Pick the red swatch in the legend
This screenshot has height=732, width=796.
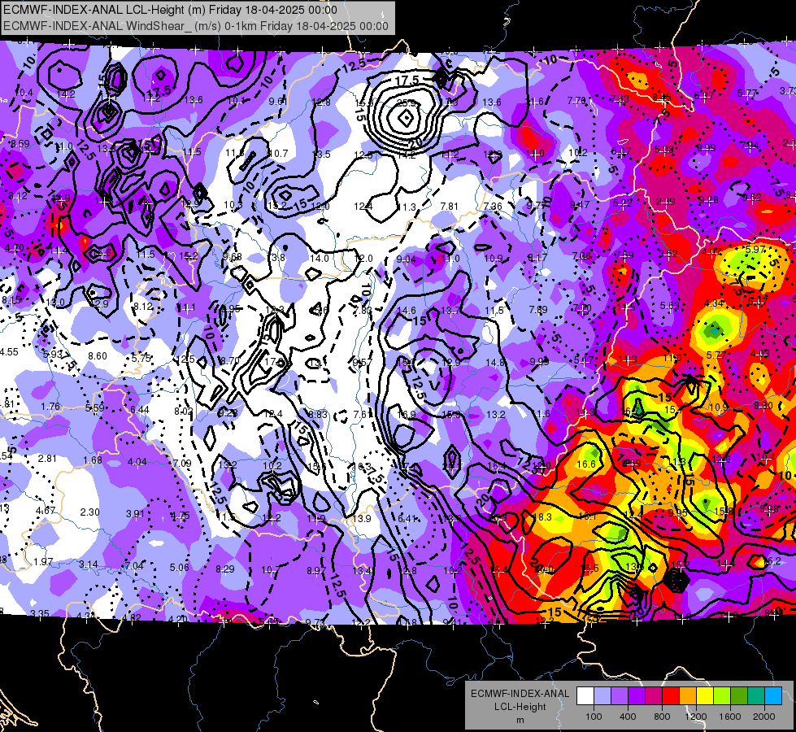pyautogui.click(x=671, y=696)
